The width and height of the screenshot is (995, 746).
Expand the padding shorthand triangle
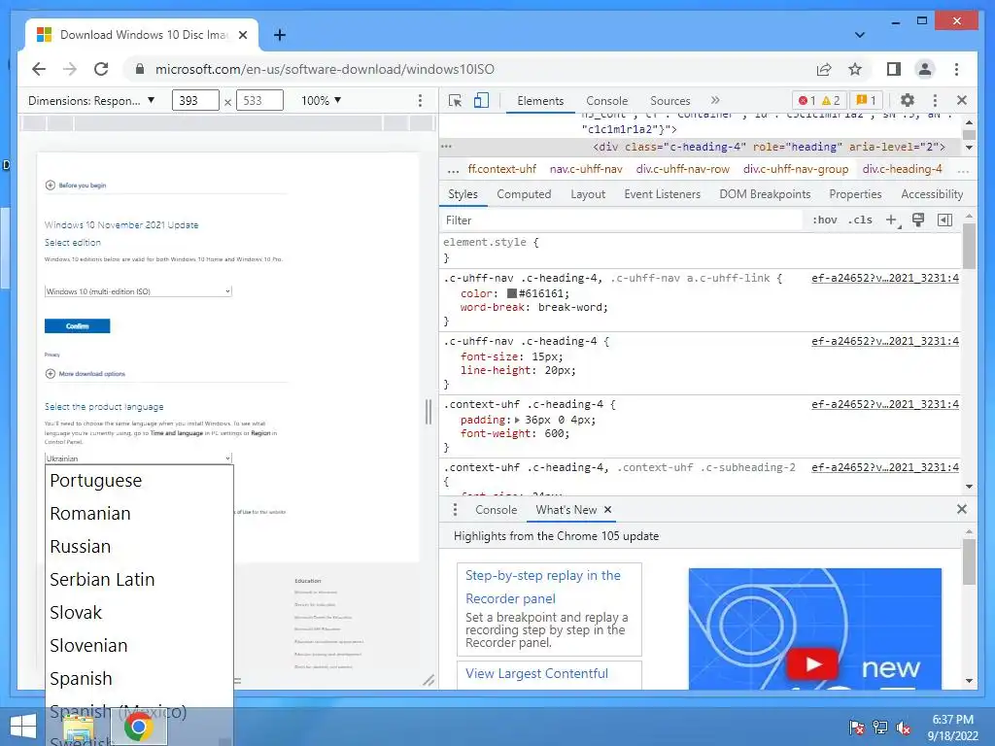[x=517, y=420]
